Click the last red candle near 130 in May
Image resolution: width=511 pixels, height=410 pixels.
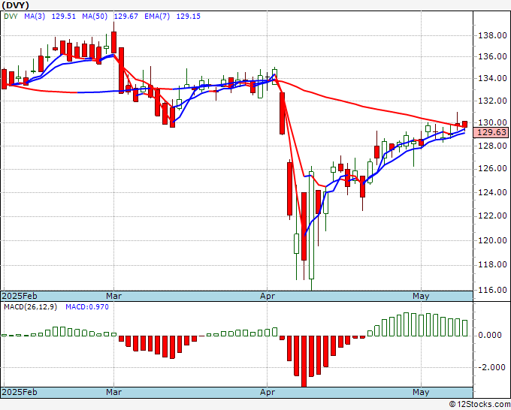pyautogui.click(x=464, y=124)
